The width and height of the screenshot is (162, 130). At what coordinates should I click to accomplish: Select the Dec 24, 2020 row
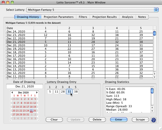coord(79,31)
